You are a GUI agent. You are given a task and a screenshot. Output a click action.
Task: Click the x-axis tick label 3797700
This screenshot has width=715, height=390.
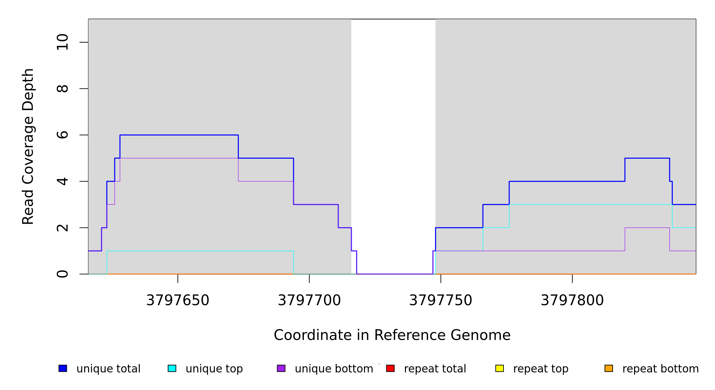click(x=309, y=300)
